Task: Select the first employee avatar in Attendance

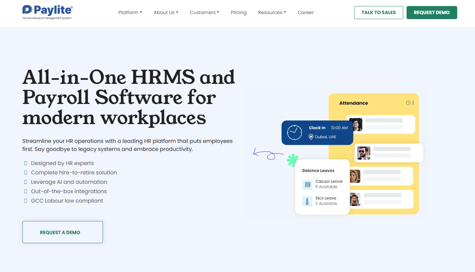Action: (x=356, y=124)
